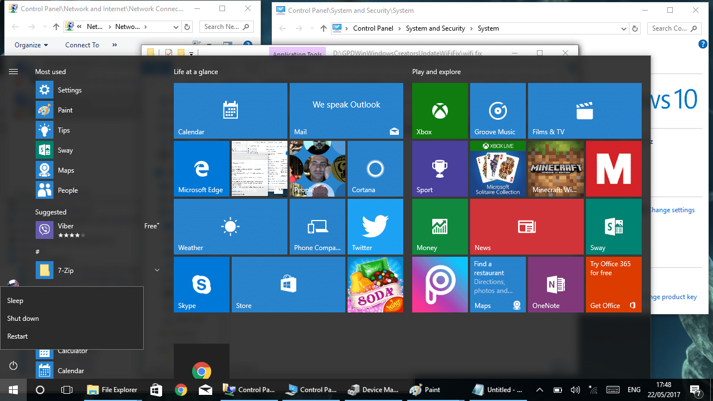Open the News tile

527,227
